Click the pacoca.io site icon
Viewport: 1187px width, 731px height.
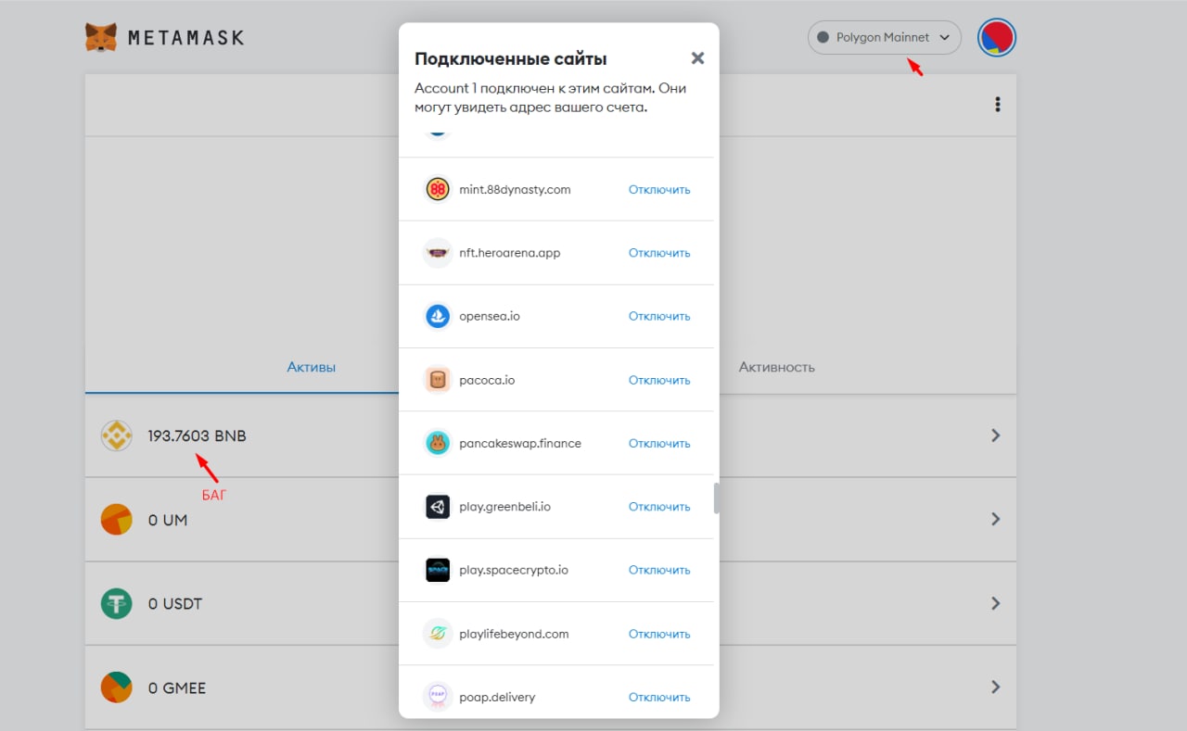(x=438, y=380)
